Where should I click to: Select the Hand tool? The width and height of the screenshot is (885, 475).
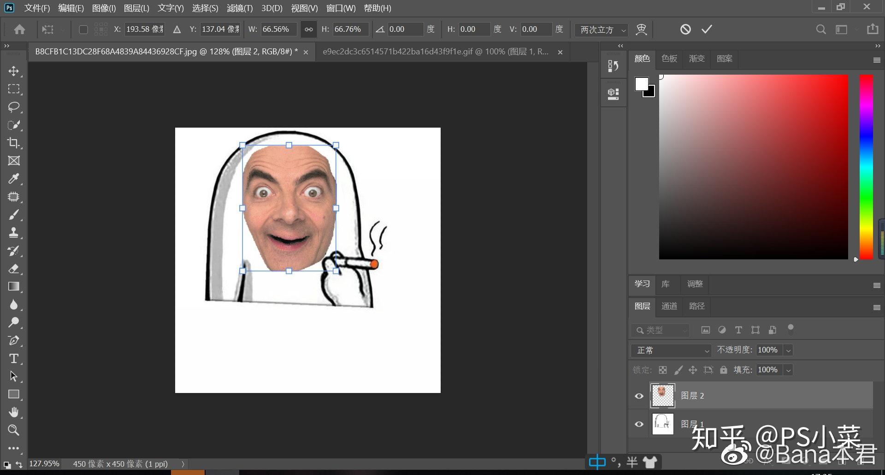(x=14, y=412)
